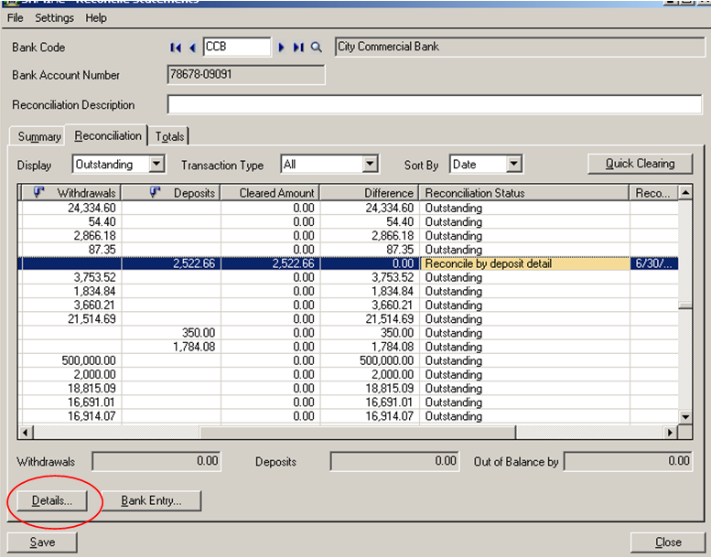Click the Withdrawals total field below grid
Image resolution: width=711 pixels, height=558 pixels.
coord(156,461)
